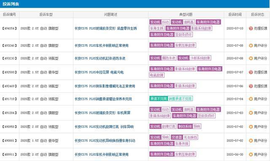The image size is (270, 161).
Task: Click the 用户评分 status icon for complaint 493246
Action: pyautogui.click(x=251, y=46)
